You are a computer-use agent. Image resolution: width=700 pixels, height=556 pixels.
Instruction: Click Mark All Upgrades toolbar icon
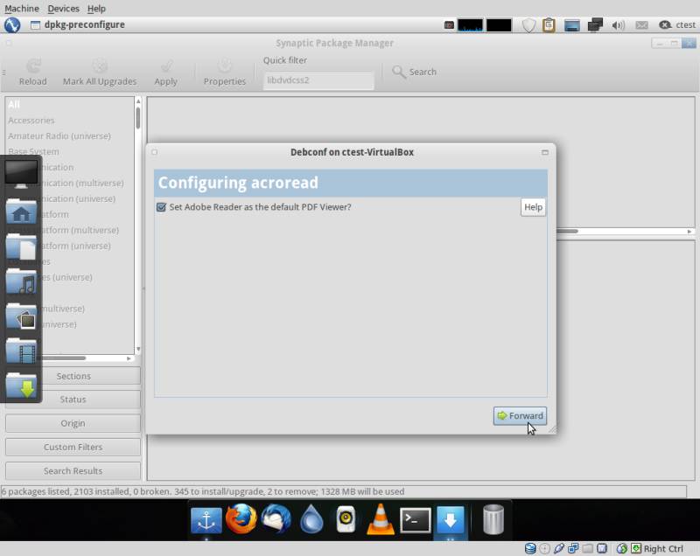point(100,72)
